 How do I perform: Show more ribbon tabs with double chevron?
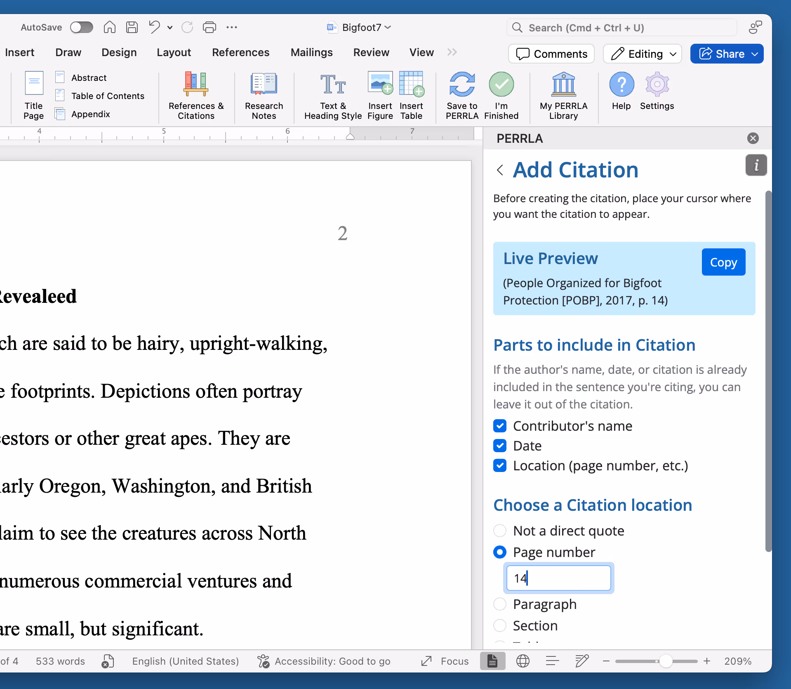(x=452, y=52)
